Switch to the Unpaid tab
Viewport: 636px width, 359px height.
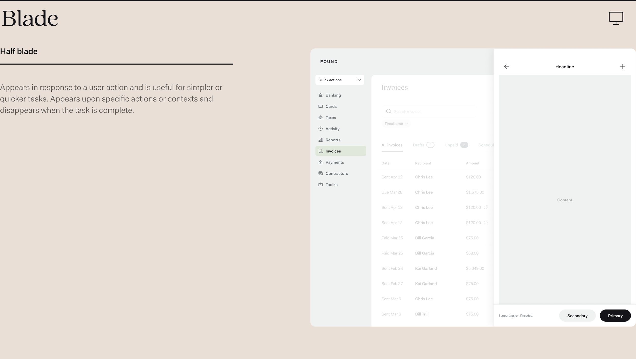tap(456, 145)
